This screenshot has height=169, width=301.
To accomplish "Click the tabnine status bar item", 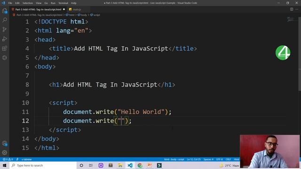I will (27, 160).
